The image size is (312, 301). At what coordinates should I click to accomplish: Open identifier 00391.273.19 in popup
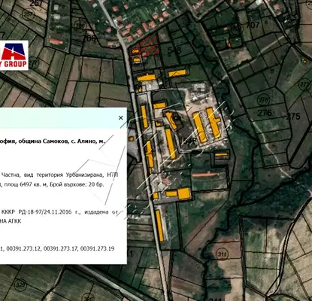click(98, 249)
